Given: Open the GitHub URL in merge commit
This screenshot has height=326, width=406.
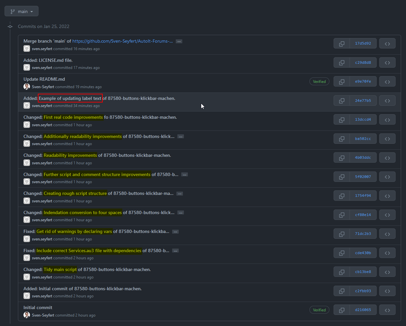Looking at the screenshot, I should coord(122,41).
